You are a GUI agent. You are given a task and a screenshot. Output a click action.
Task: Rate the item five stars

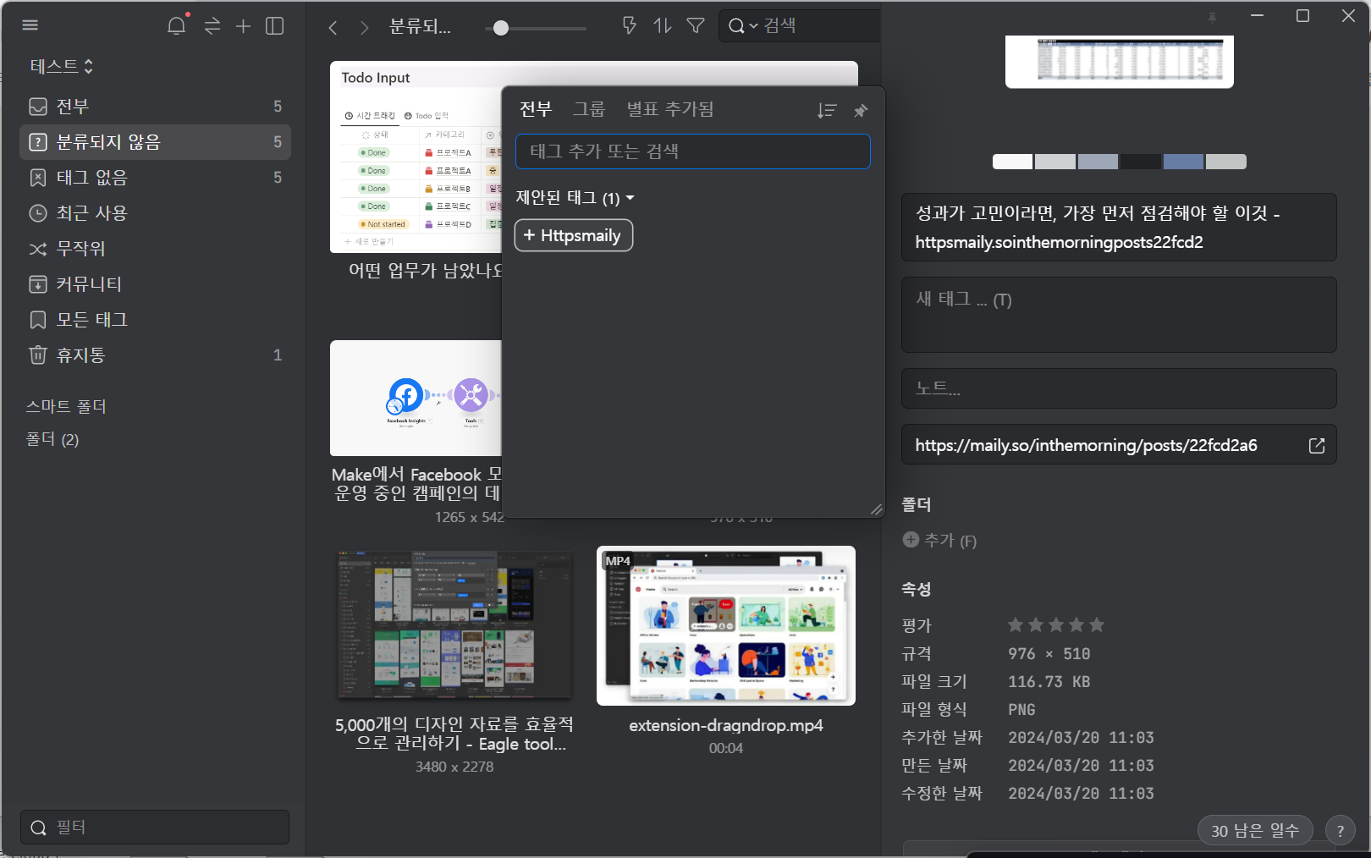click(x=1098, y=624)
